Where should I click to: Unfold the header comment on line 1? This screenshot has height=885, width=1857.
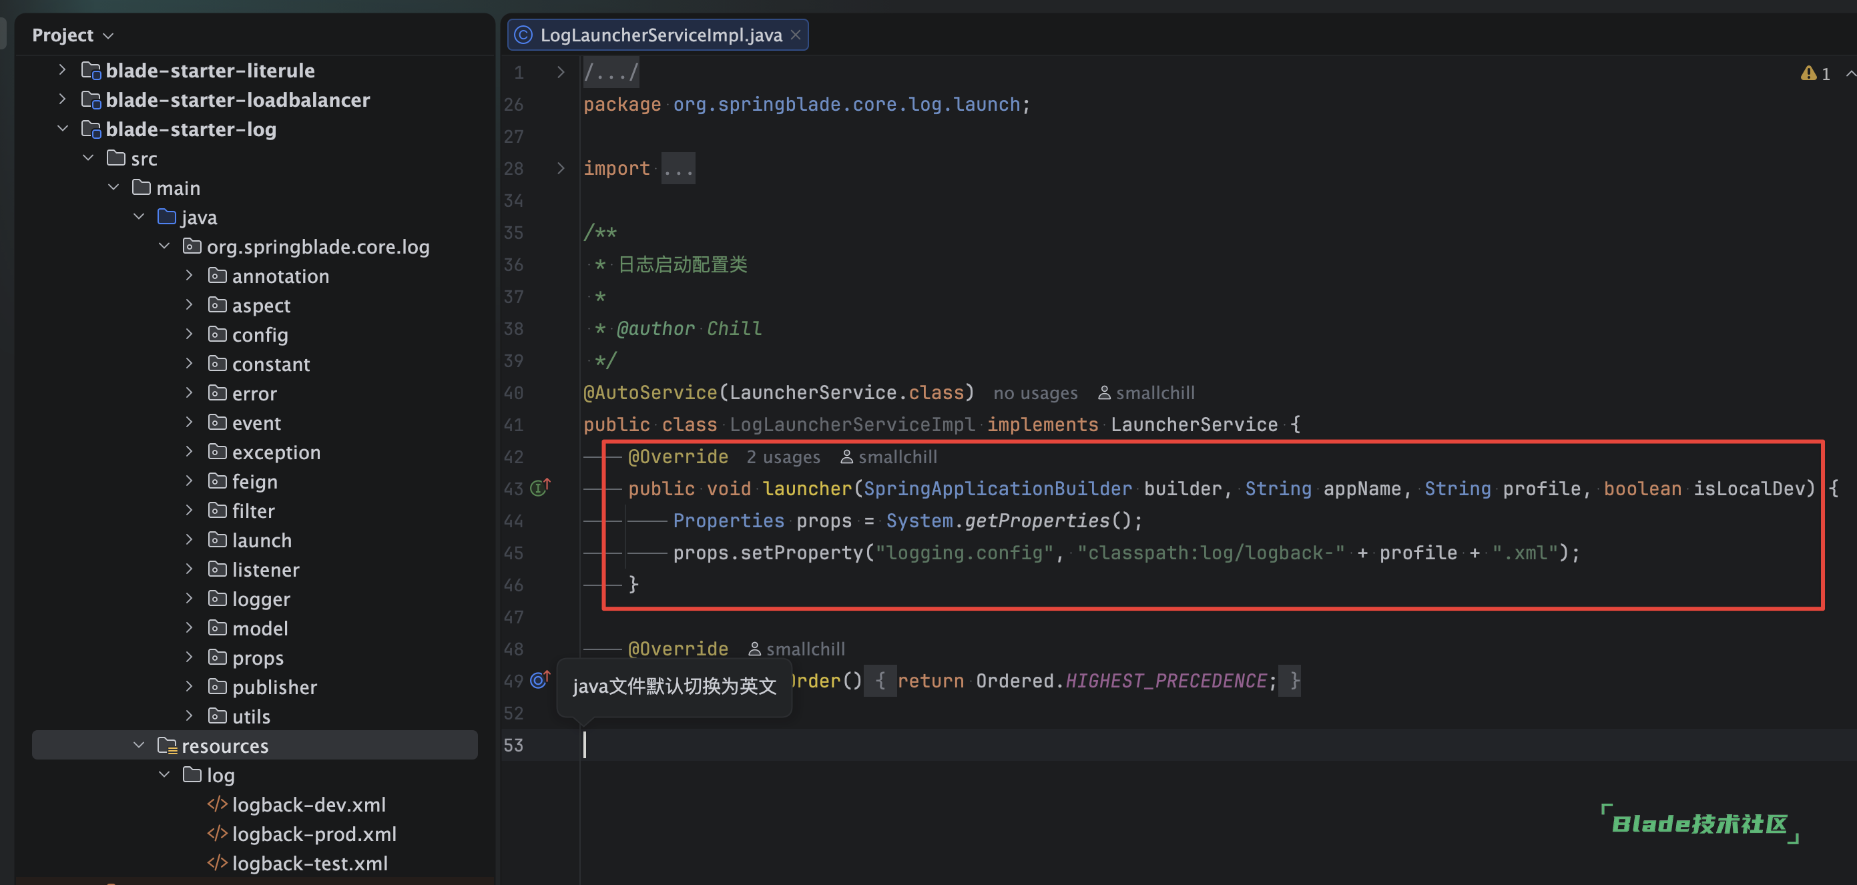[x=560, y=72]
